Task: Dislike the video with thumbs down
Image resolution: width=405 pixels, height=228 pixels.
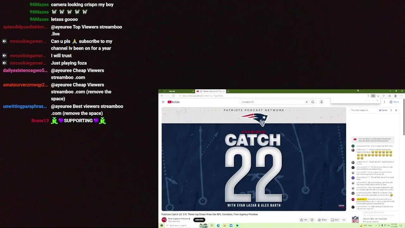Action: point(312,220)
